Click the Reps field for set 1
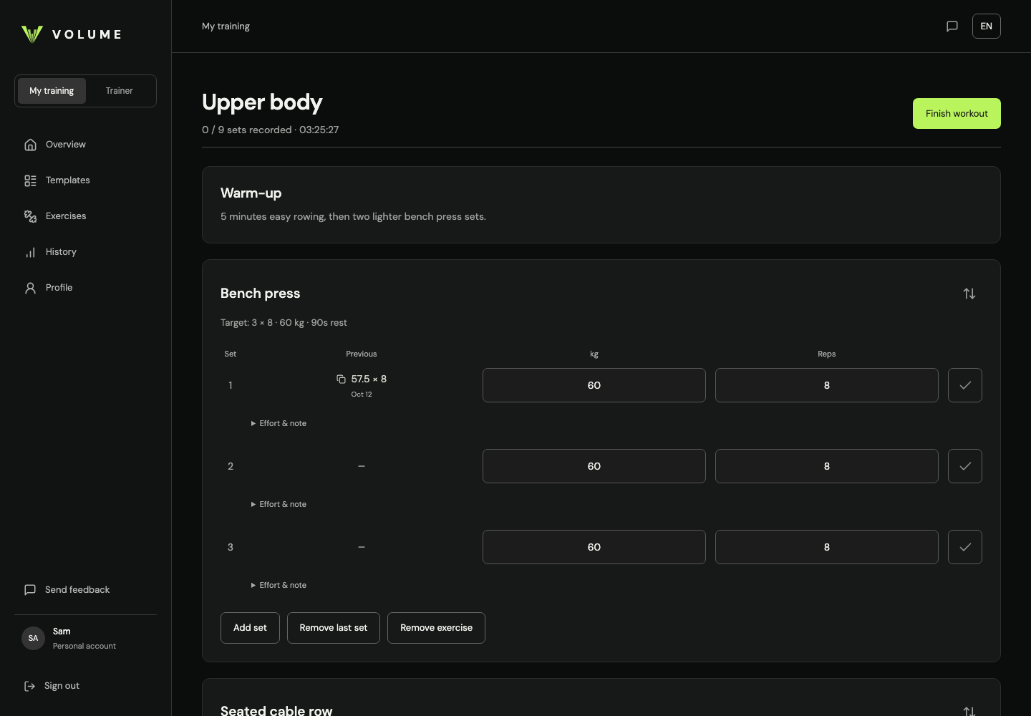 827,385
